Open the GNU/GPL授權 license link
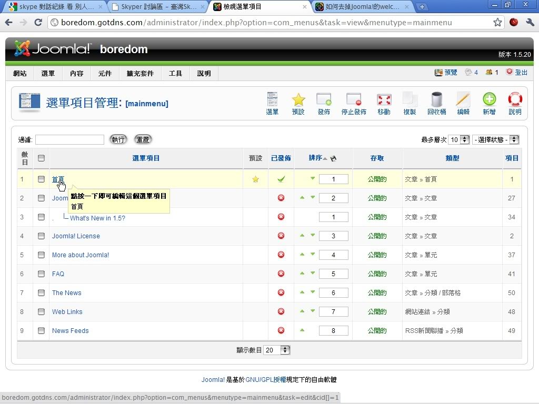Screen dimensions: 539x404 (x=266, y=380)
